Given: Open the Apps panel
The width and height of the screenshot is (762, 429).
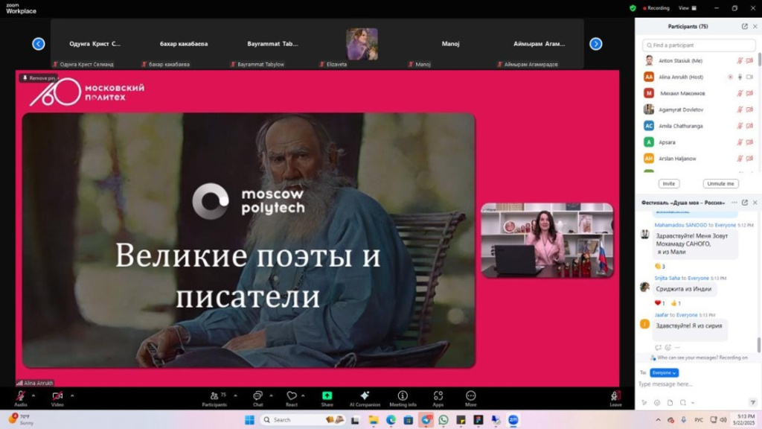Looking at the screenshot, I should tap(438, 398).
